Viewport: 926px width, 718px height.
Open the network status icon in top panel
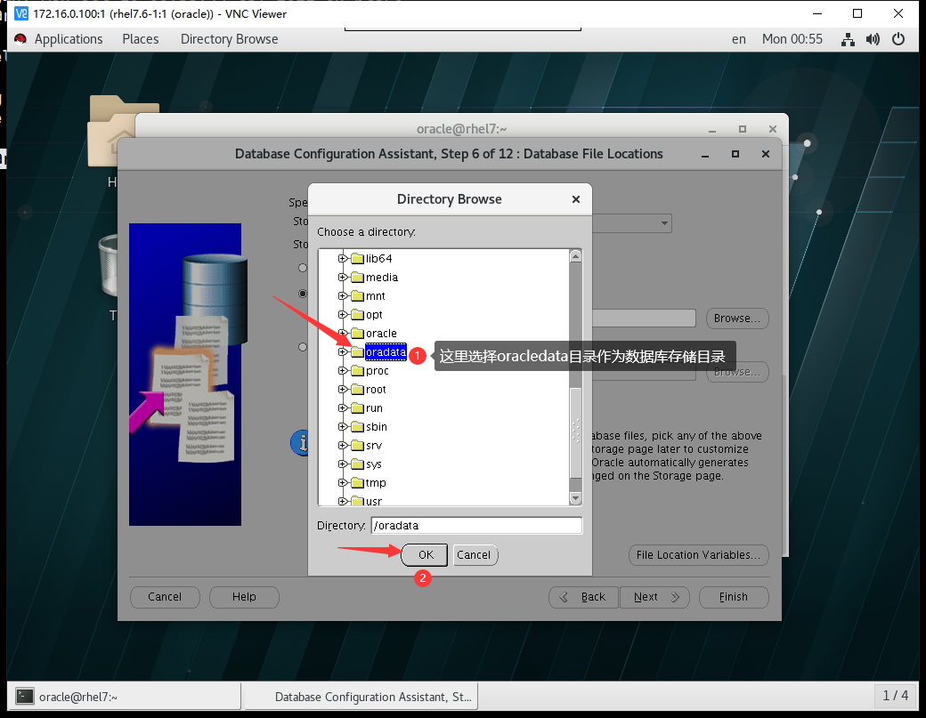[x=848, y=39]
